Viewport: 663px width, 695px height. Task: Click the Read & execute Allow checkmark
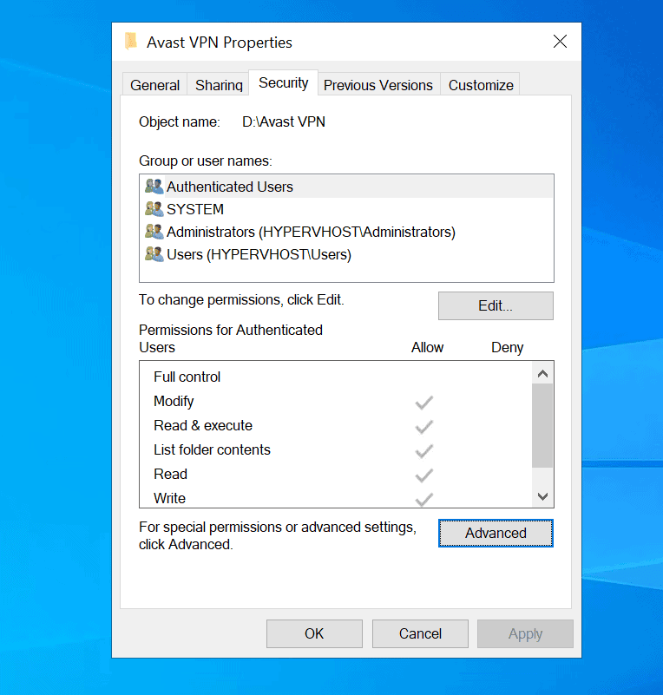click(423, 427)
